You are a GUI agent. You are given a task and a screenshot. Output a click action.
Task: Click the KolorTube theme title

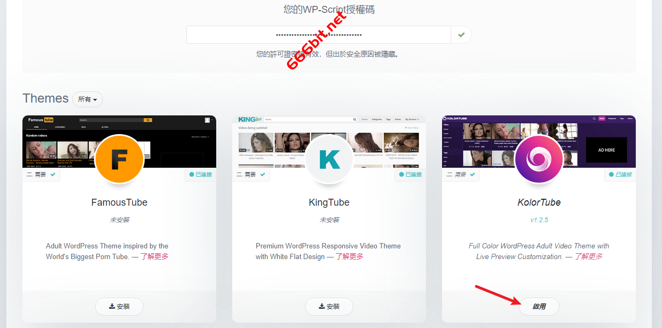(x=539, y=202)
